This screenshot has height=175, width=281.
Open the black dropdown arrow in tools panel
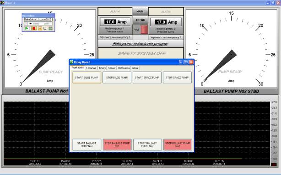coord(31,24)
